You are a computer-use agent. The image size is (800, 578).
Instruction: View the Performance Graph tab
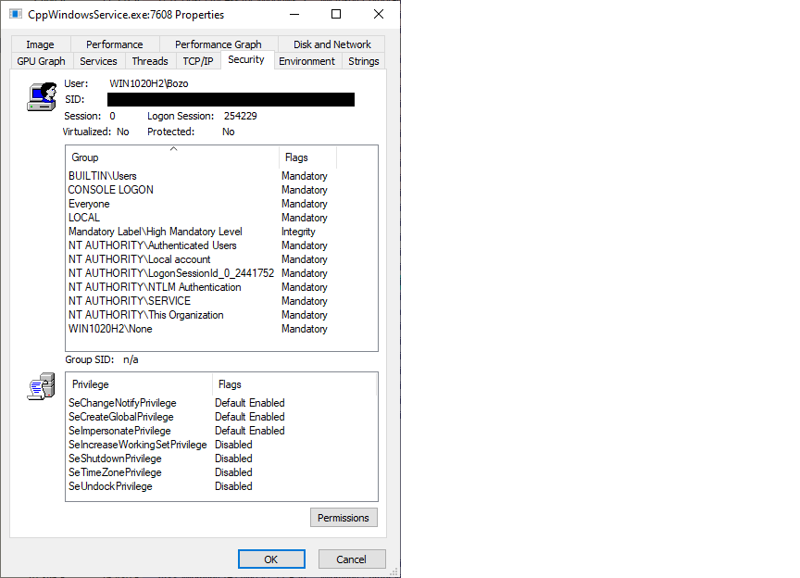point(219,44)
